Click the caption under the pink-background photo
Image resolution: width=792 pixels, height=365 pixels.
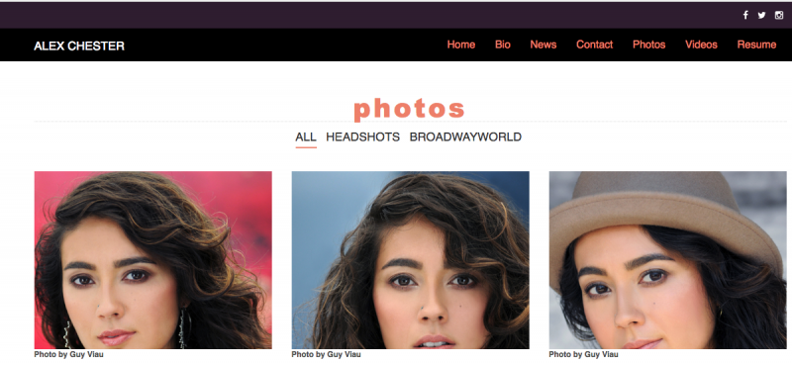click(x=68, y=354)
